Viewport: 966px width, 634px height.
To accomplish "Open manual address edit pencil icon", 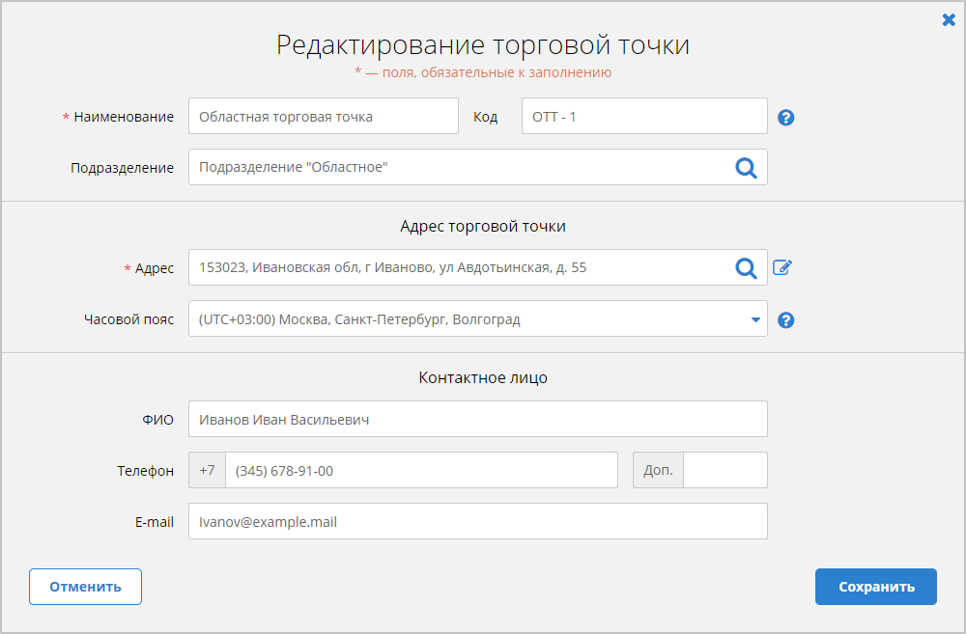I will click(x=782, y=268).
